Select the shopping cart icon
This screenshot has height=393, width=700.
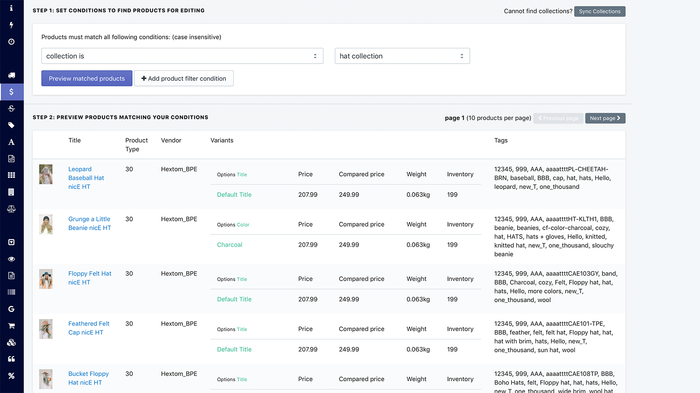(11, 325)
